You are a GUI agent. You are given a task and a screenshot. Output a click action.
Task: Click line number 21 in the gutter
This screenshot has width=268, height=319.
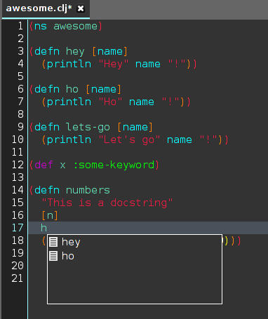(x=18, y=278)
